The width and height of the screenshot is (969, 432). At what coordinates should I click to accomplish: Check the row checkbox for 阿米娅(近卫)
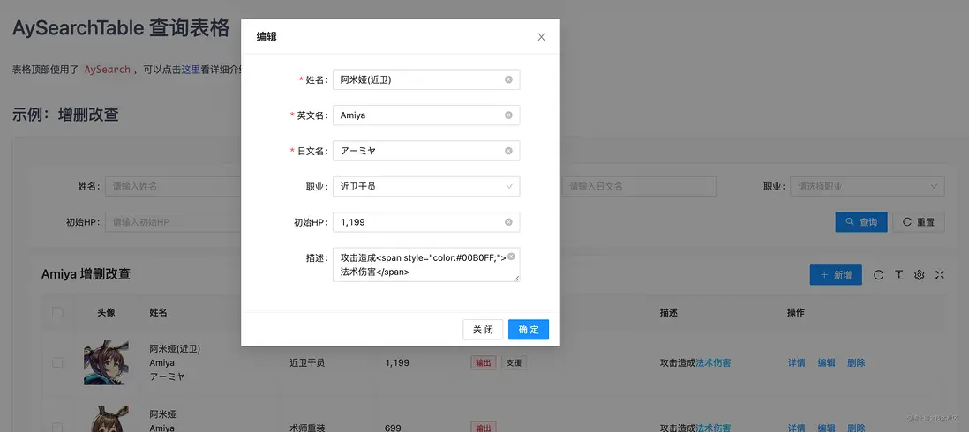point(57,363)
